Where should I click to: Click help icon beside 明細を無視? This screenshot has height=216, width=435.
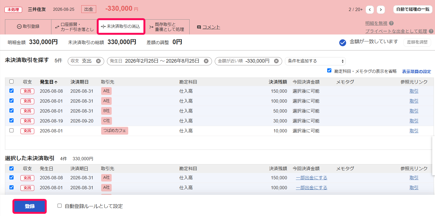(391, 23)
